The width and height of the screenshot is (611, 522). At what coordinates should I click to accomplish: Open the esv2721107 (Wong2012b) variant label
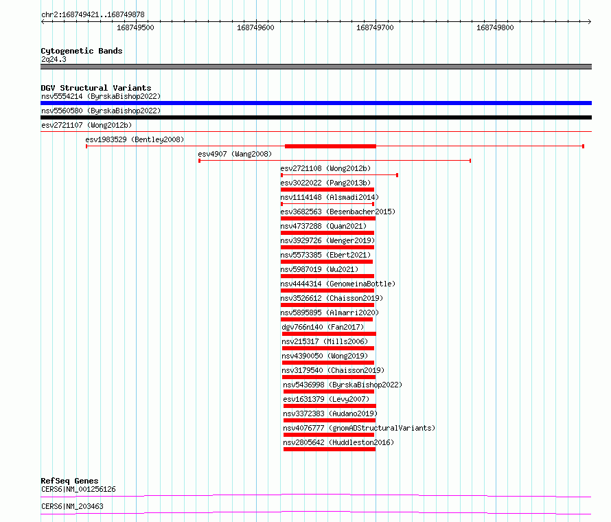pos(86,125)
